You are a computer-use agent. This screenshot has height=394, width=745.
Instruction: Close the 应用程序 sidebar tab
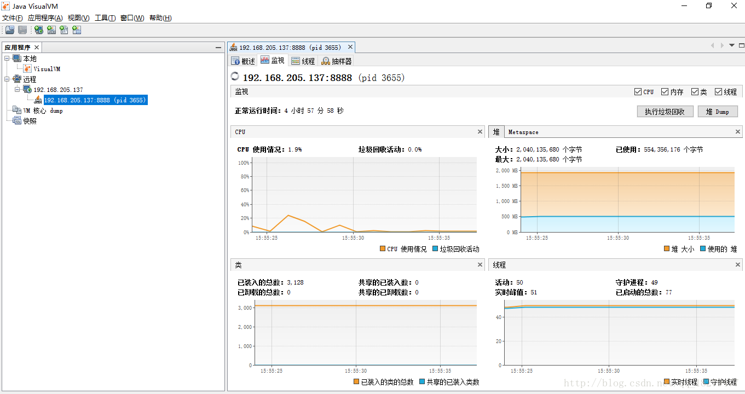[37, 48]
